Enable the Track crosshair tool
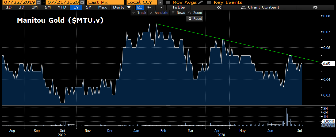This screenshot has width=336, height=137. coord(139,13)
